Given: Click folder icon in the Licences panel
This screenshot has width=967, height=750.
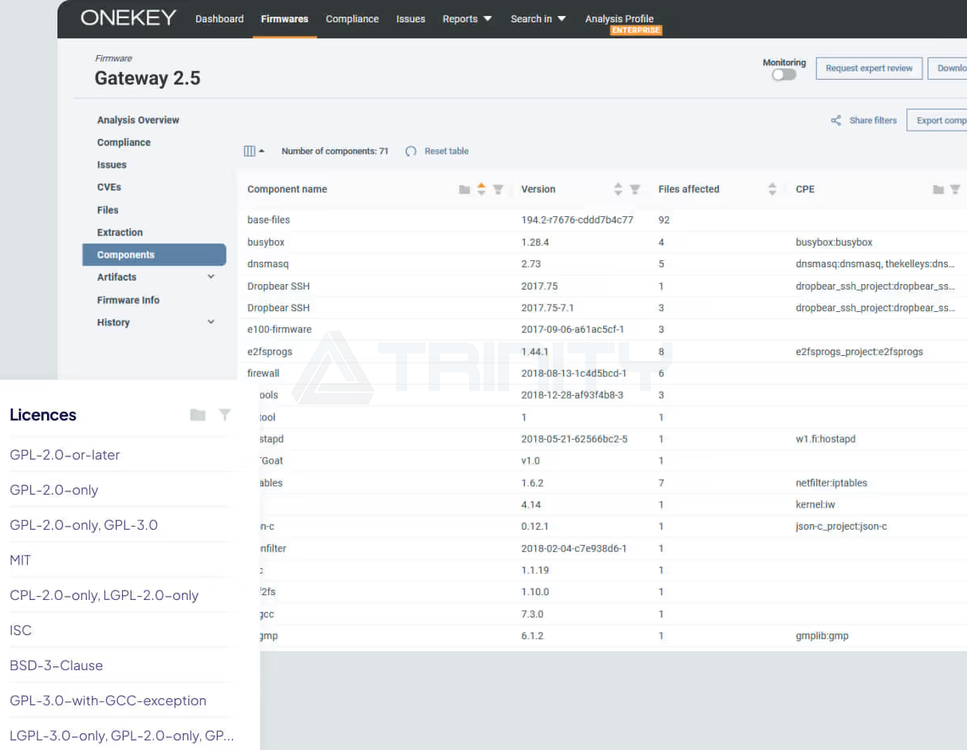Looking at the screenshot, I should tap(198, 415).
